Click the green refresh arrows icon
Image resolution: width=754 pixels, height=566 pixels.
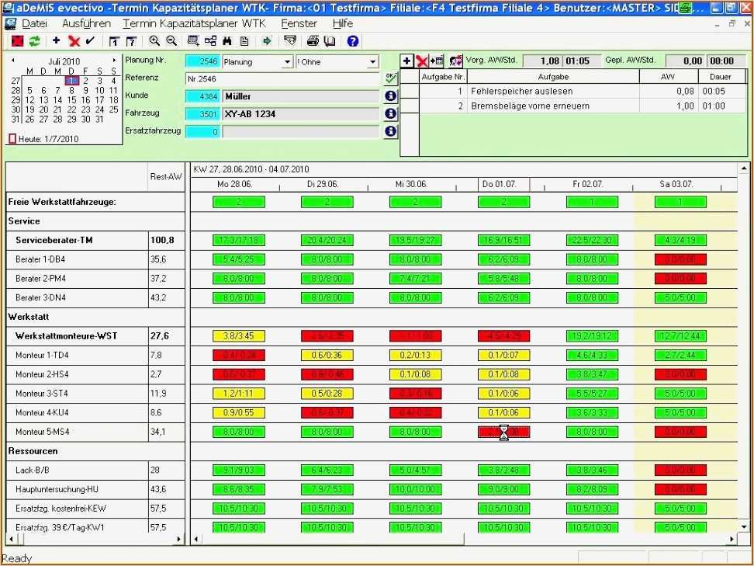(x=35, y=41)
